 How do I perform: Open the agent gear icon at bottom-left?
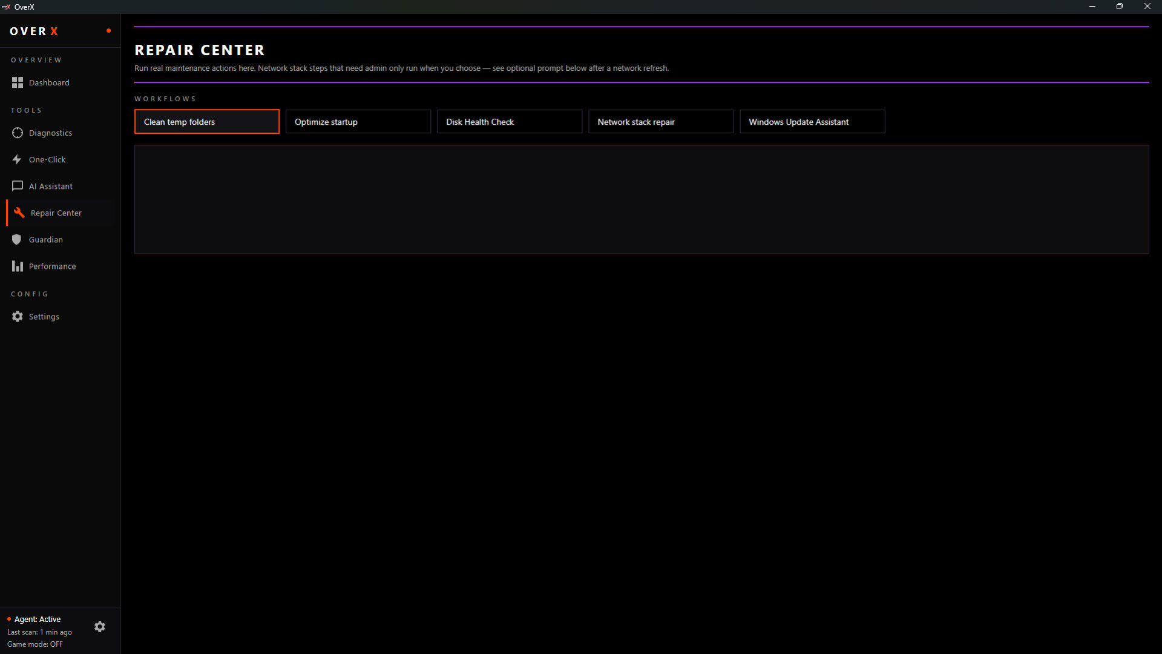(x=100, y=627)
